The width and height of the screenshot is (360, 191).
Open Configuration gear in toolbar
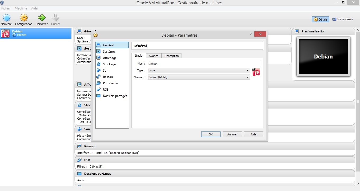(x=24, y=18)
